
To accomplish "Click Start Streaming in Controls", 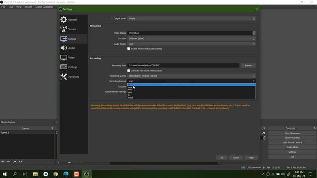I will pyautogui.click(x=292, y=133).
